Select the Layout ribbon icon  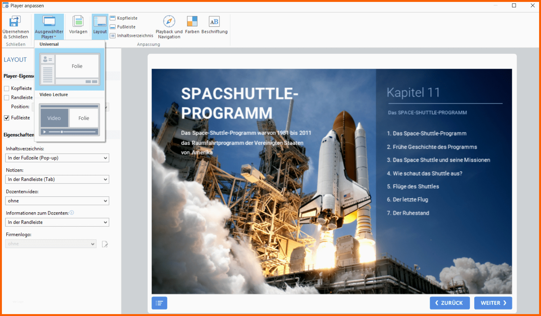click(100, 22)
